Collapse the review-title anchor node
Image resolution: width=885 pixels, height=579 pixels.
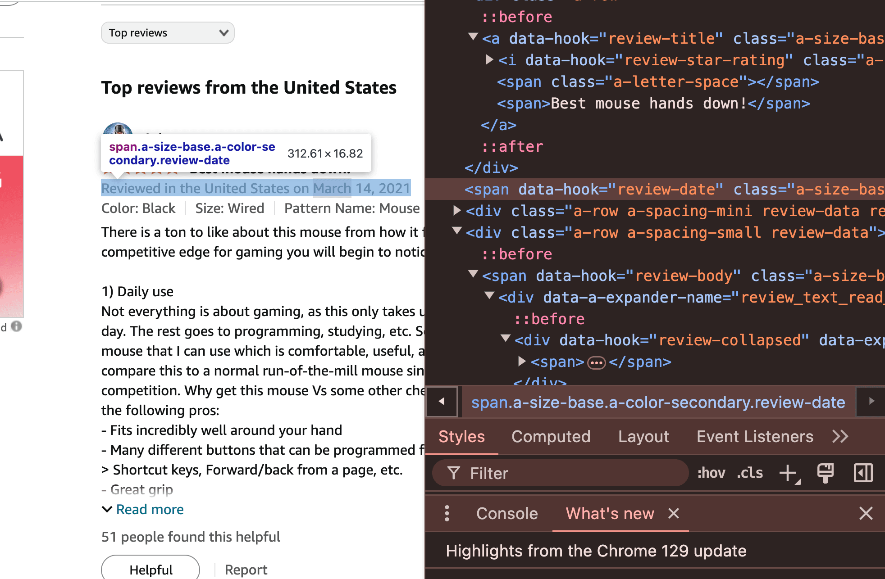[x=473, y=37]
